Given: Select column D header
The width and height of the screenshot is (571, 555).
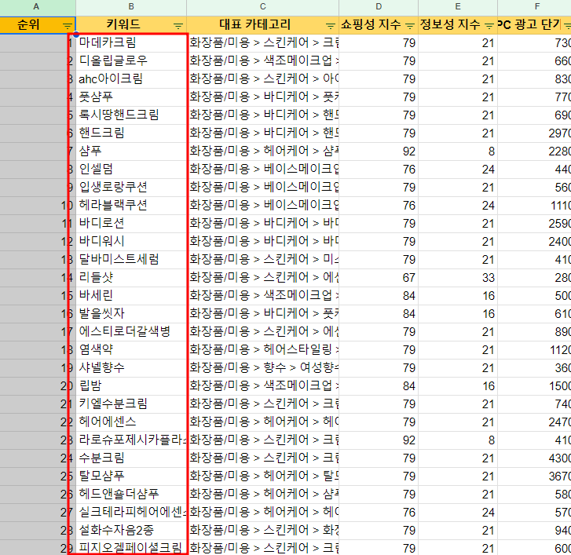Looking at the screenshot, I should click(379, 7).
